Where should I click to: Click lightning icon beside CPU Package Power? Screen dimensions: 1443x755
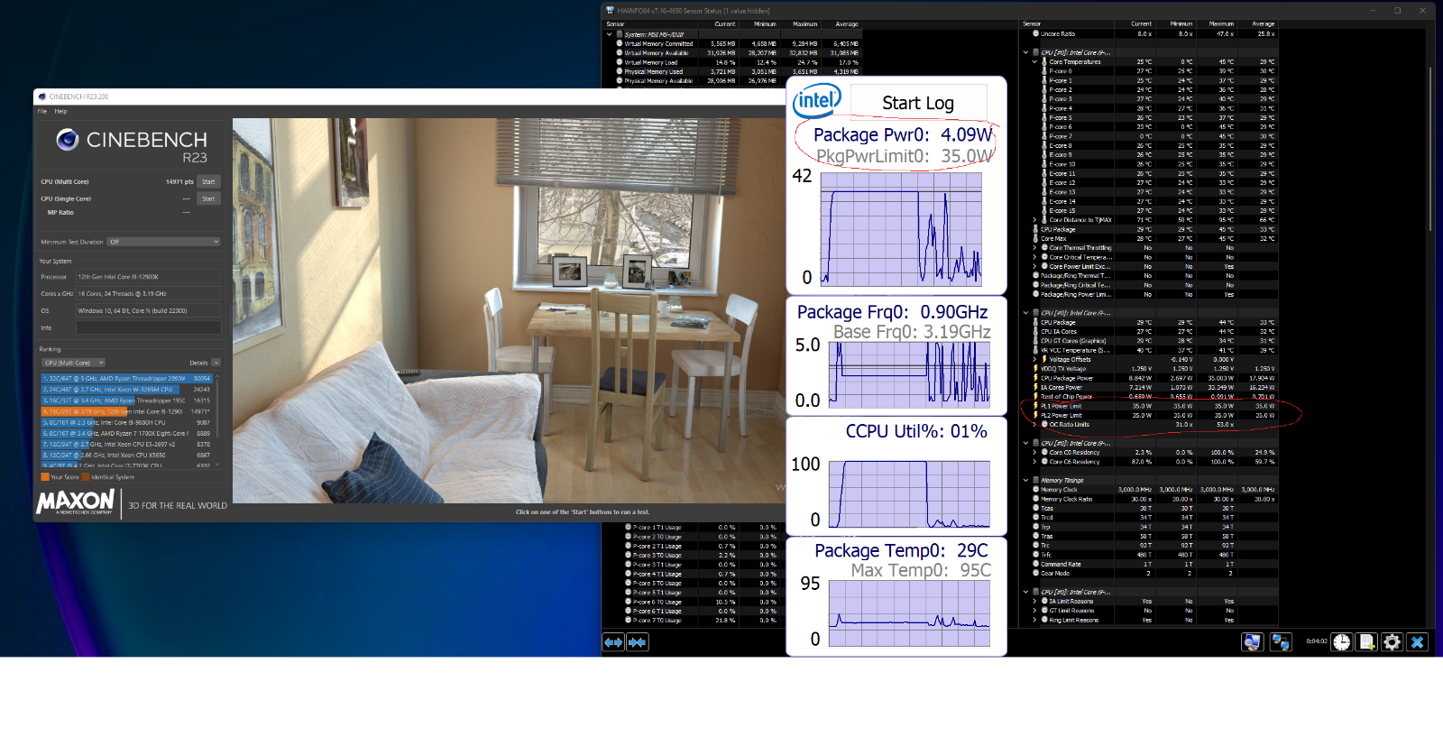coord(1035,378)
